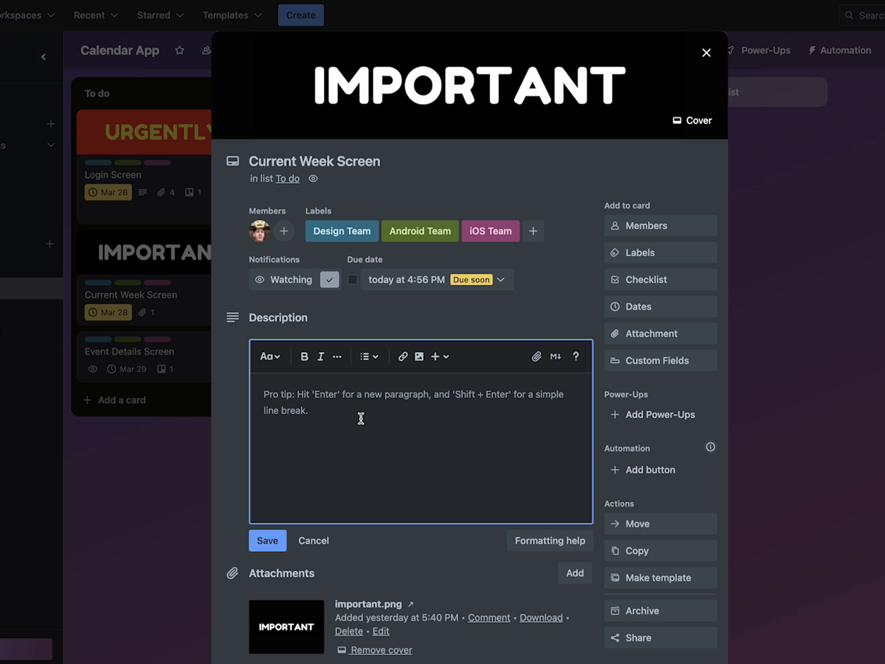Viewport: 885px width, 664px height.
Task: Select the Design Team label
Action: point(342,231)
